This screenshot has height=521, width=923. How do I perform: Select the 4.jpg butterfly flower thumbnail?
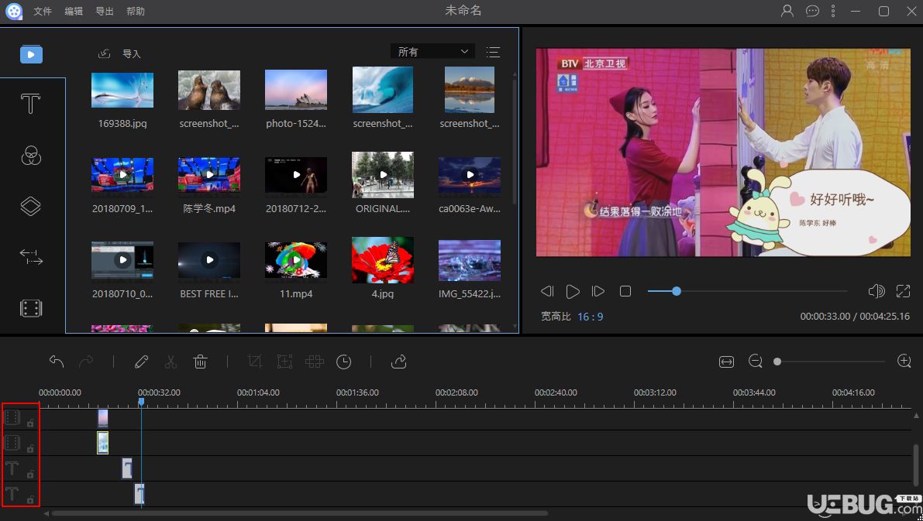coord(383,260)
